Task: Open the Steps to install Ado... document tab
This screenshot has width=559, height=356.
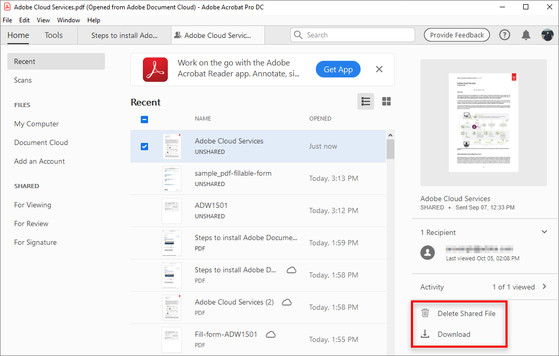Action: pos(124,35)
